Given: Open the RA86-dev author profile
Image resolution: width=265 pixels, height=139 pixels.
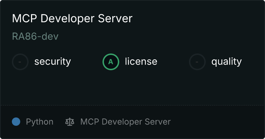Looking at the screenshot, I should point(35,36).
